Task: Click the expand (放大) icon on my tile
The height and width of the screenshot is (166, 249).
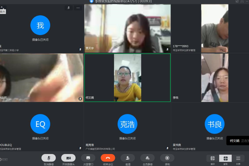Action: click(2, 8)
